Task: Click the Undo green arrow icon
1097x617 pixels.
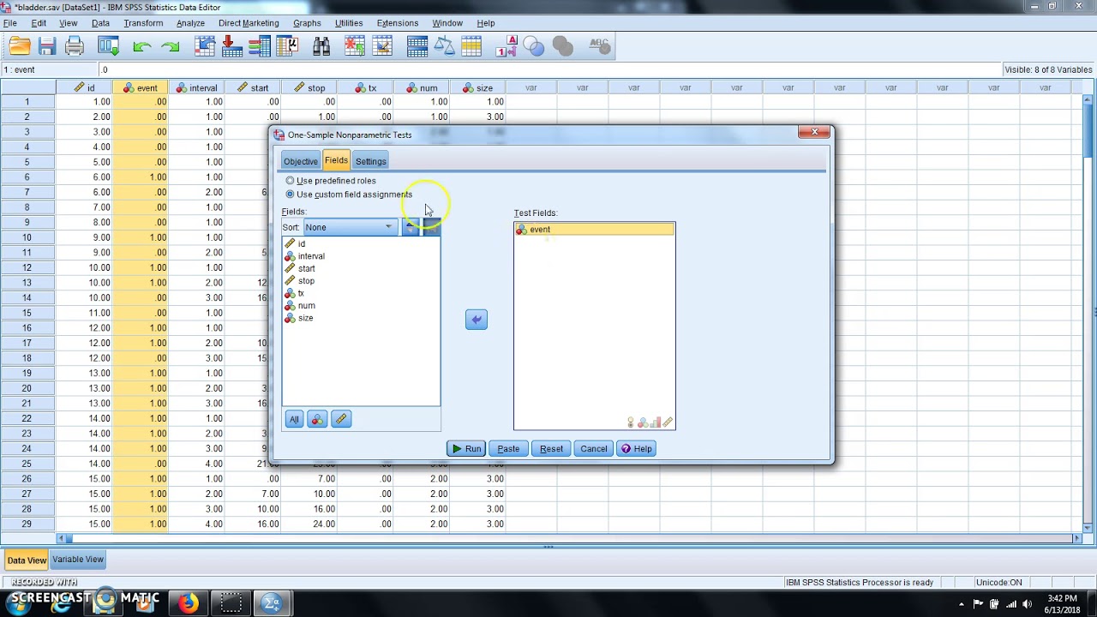Action: pyautogui.click(x=142, y=46)
